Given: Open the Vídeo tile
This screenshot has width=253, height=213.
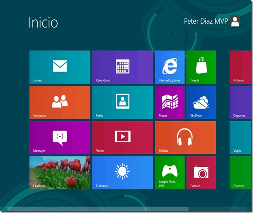Looking at the screenshot, I should coord(123,138).
